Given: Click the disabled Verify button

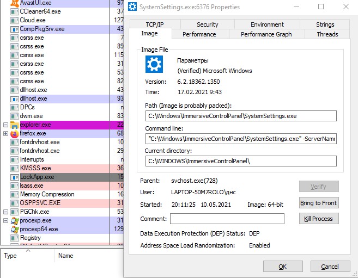Looking at the screenshot, I should [x=319, y=187].
